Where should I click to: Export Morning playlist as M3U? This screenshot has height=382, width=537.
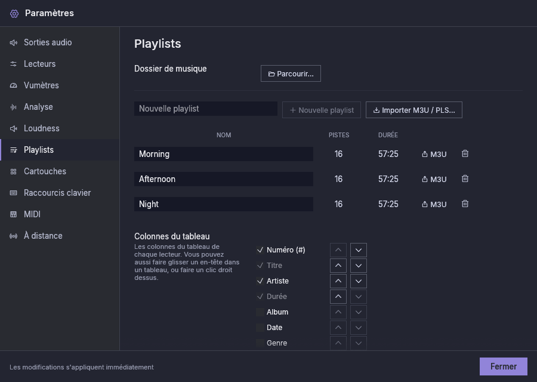click(434, 154)
